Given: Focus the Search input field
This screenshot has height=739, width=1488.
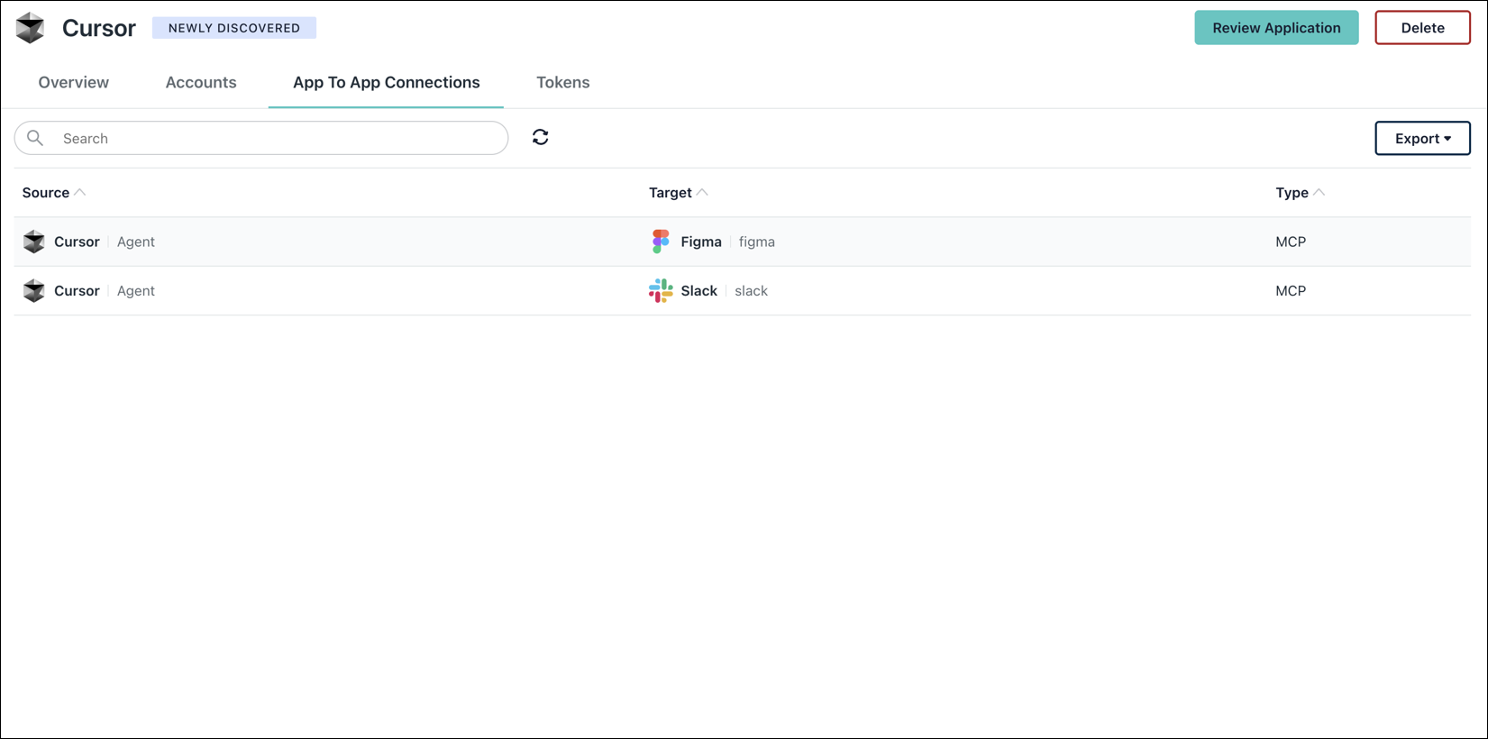Looking at the screenshot, I should click(261, 138).
